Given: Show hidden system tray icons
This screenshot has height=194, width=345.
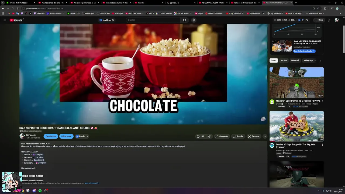Looking at the screenshot, I should pyautogui.click(x=319, y=191).
